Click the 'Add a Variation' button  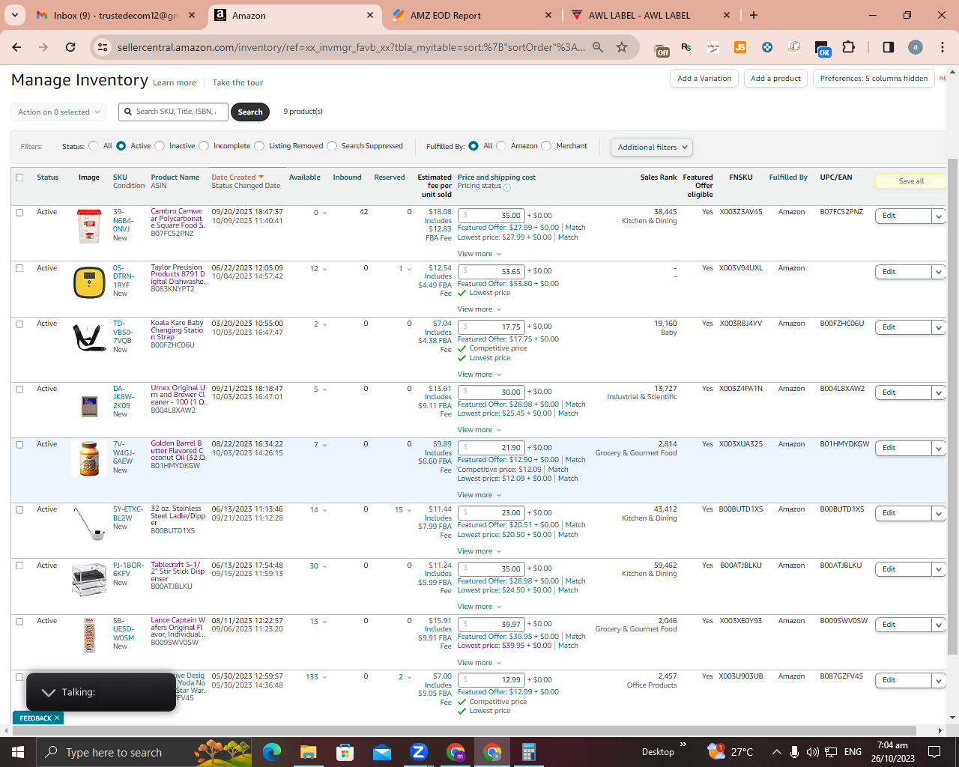[704, 79]
